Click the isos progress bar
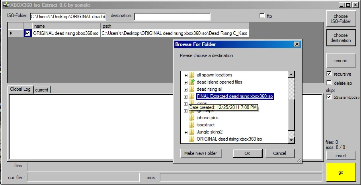Screen dimensions: 361x185 241,177
